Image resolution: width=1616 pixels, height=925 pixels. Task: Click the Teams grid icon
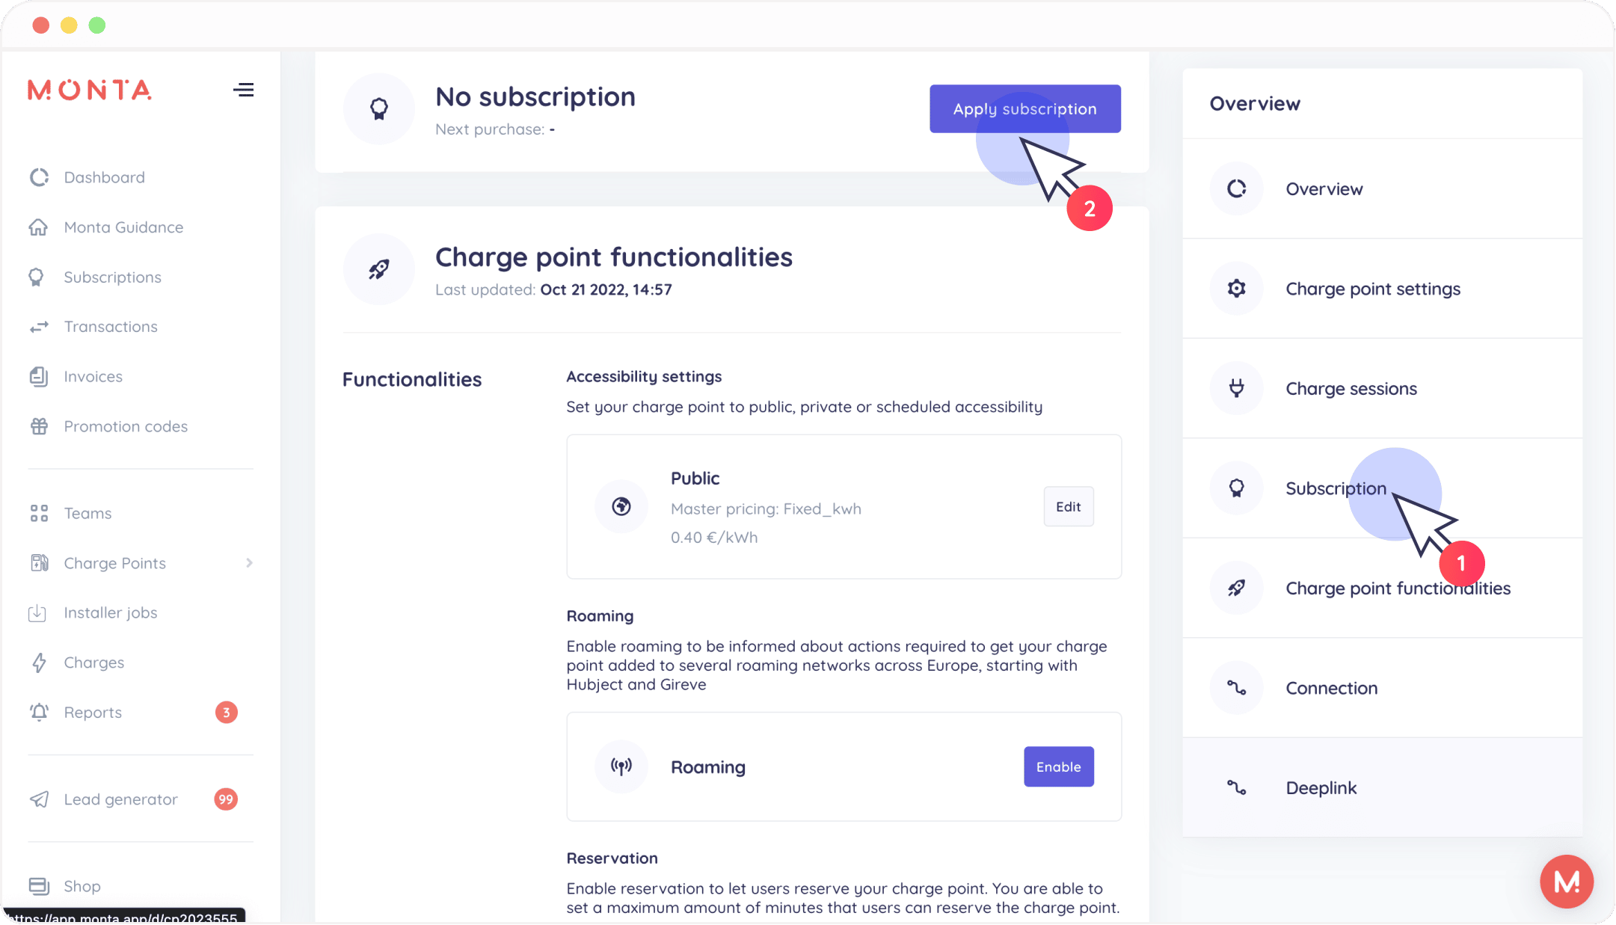pos(39,513)
